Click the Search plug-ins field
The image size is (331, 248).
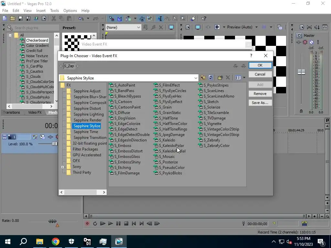33,28
